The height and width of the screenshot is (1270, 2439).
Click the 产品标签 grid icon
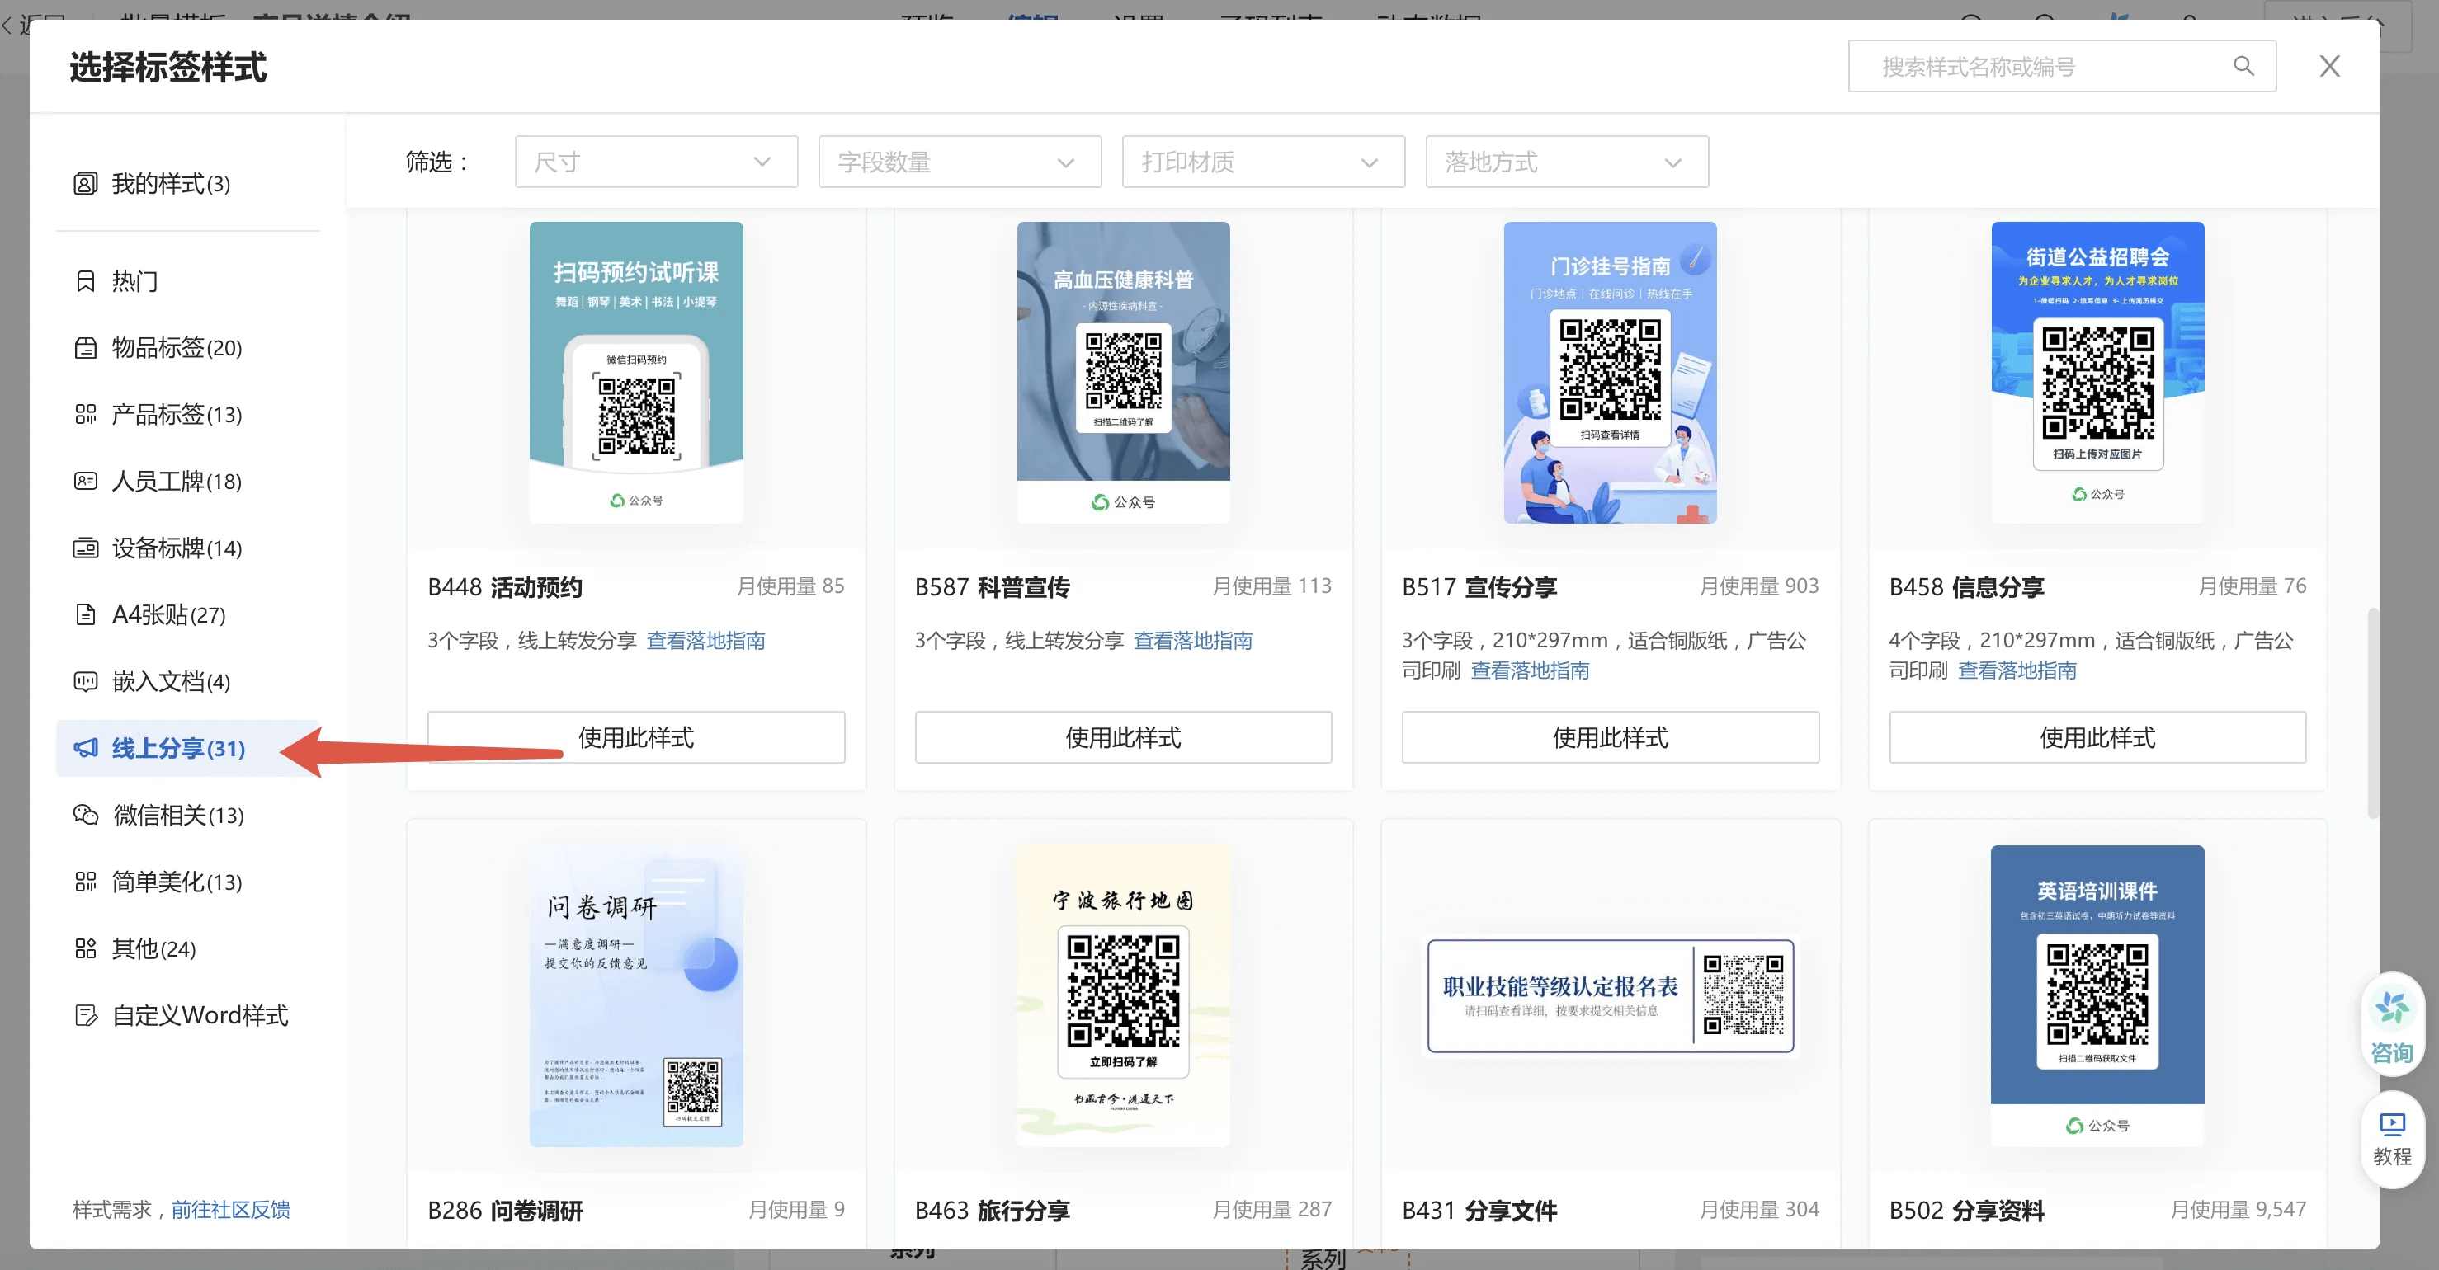pyautogui.click(x=85, y=415)
